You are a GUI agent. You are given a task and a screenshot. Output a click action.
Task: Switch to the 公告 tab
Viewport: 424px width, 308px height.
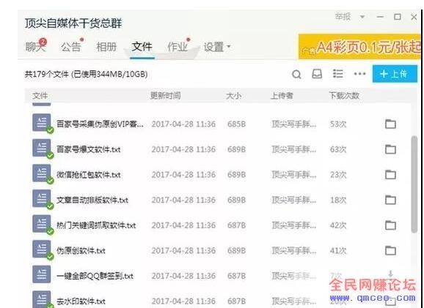(71, 47)
